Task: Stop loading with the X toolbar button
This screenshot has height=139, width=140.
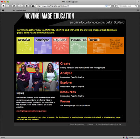Action: pos(20,6)
